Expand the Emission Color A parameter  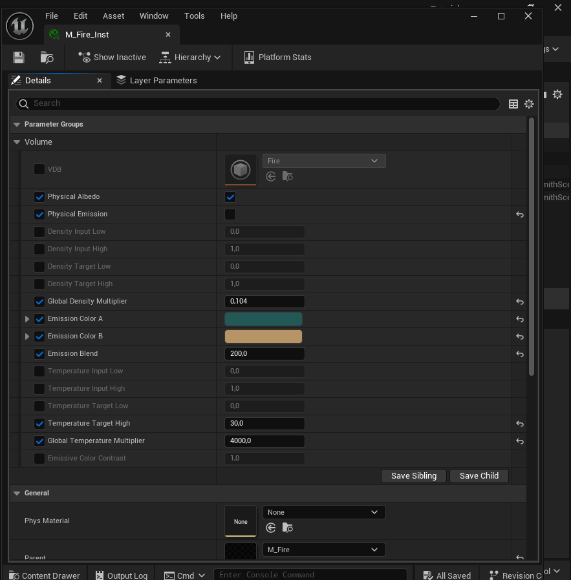(26, 318)
